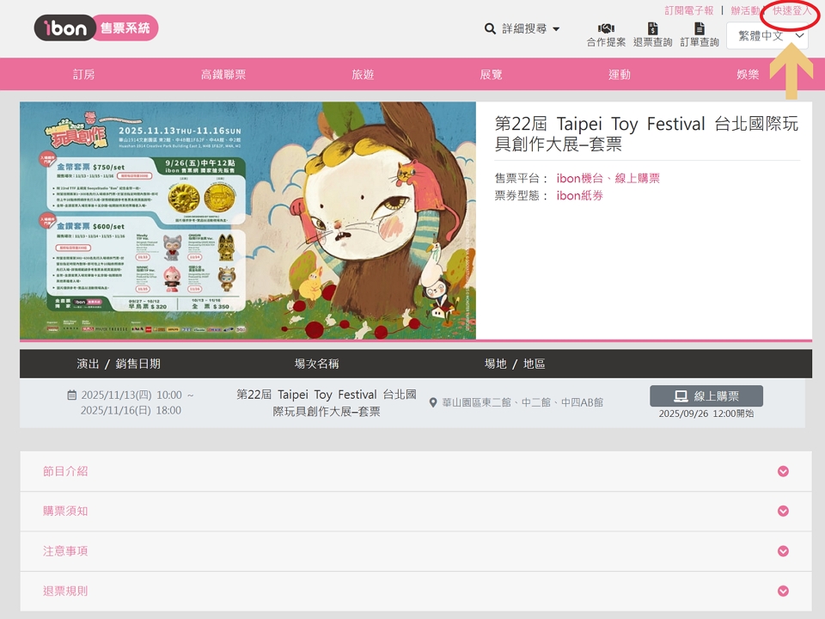
Task: Click the session name '際玩具創作大展–套票' in table
Action: coord(327,412)
